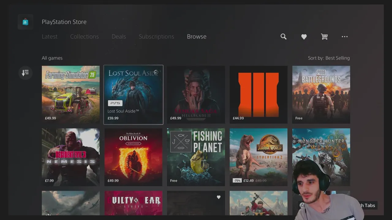Switch to the Collections tab
Image resolution: width=392 pixels, height=220 pixels.
[85, 36]
